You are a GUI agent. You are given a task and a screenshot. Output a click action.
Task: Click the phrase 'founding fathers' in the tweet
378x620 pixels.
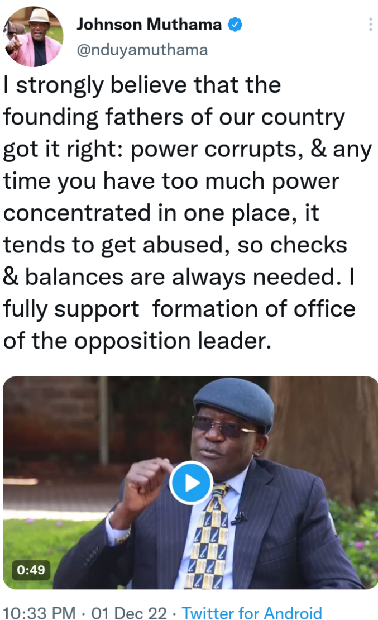pos(93,117)
